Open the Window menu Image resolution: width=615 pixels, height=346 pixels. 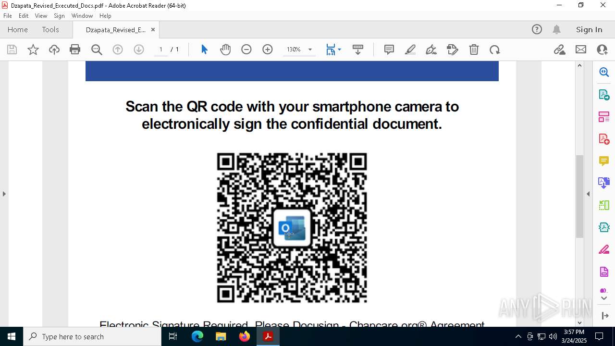[x=82, y=15]
